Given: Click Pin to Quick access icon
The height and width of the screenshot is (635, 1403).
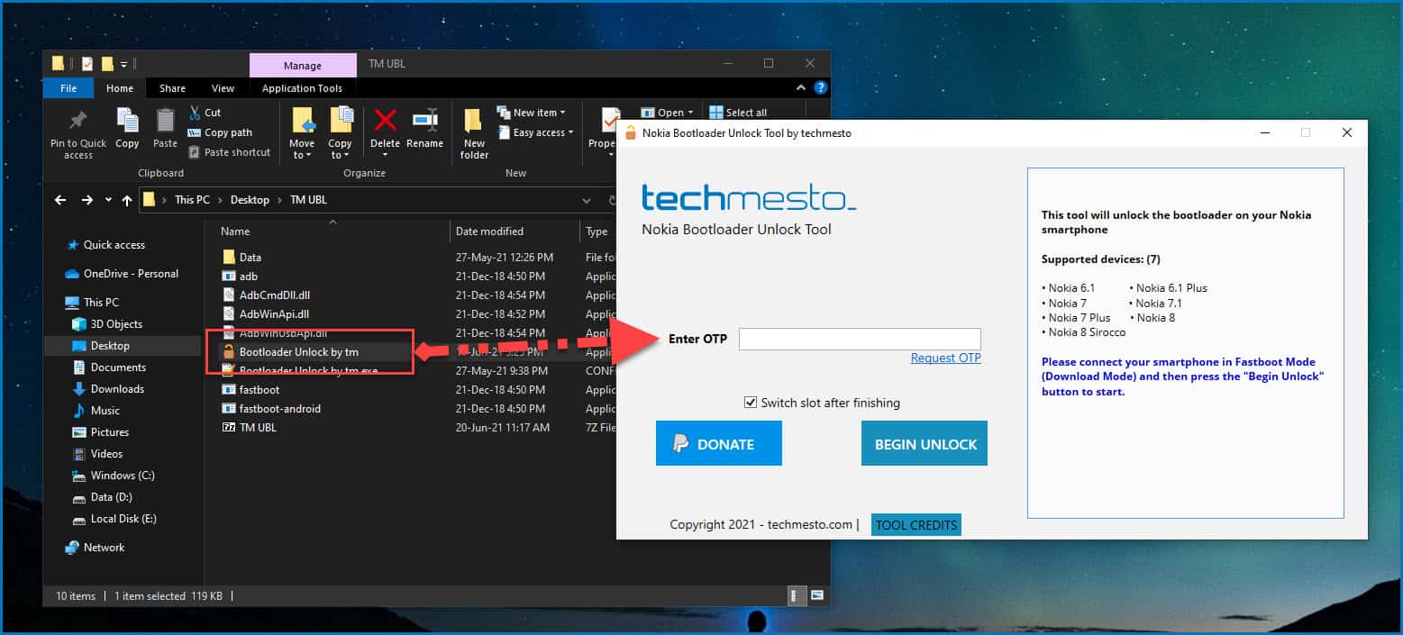Looking at the screenshot, I should [x=78, y=120].
